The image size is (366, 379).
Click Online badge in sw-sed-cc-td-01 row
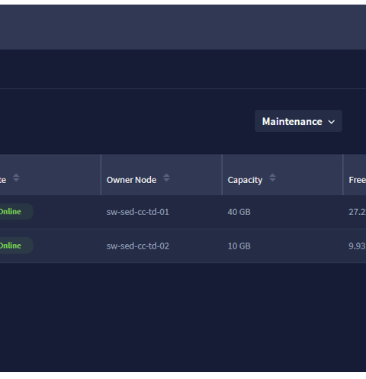tap(16, 212)
